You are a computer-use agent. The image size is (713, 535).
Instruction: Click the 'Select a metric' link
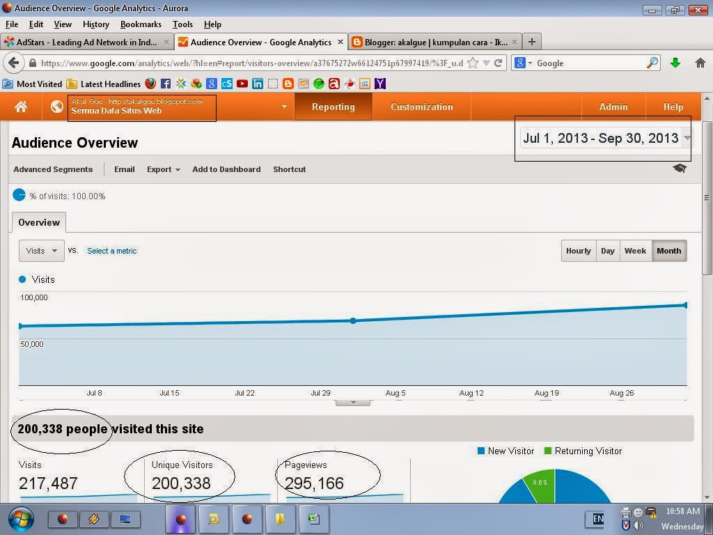click(x=112, y=251)
